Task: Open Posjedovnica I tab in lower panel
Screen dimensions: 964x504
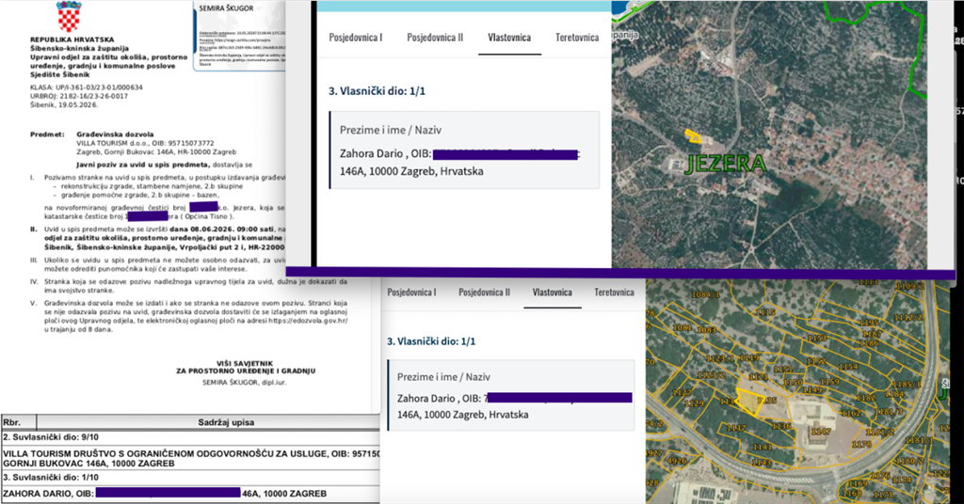Action: coord(410,292)
